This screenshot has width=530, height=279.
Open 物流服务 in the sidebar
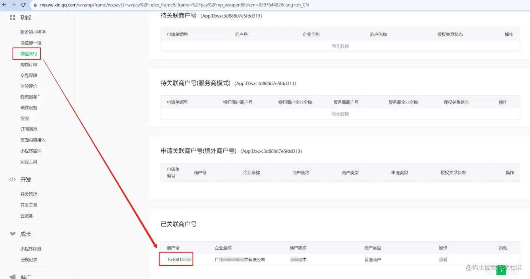(x=29, y=97)
